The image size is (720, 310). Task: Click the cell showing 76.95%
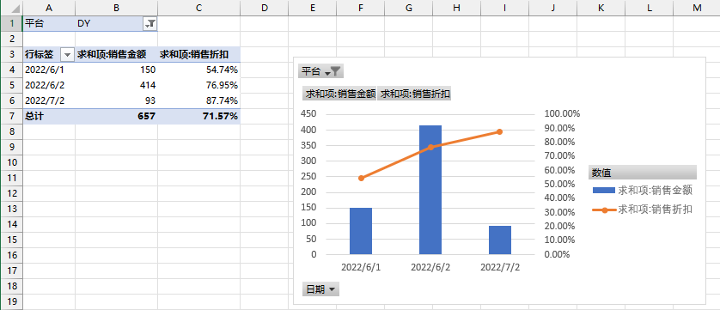click(x=198, y=85)
